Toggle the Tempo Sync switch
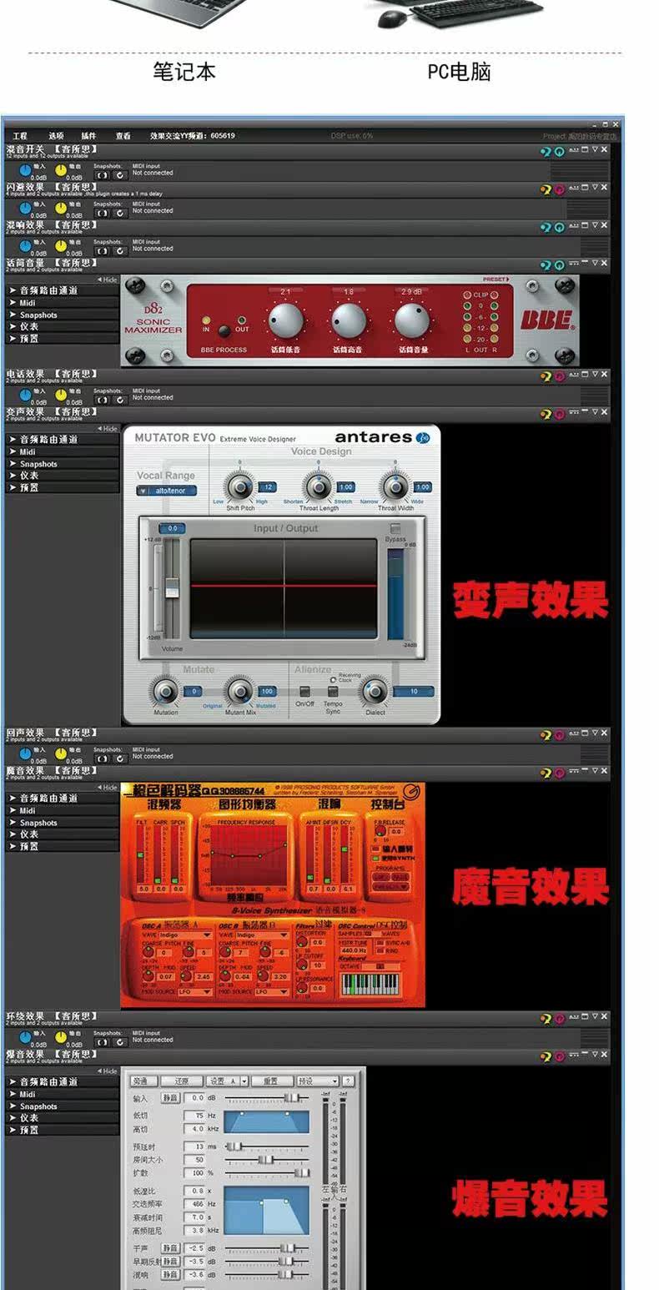This screenshot has height=1290, width=659. pos(333,692)
